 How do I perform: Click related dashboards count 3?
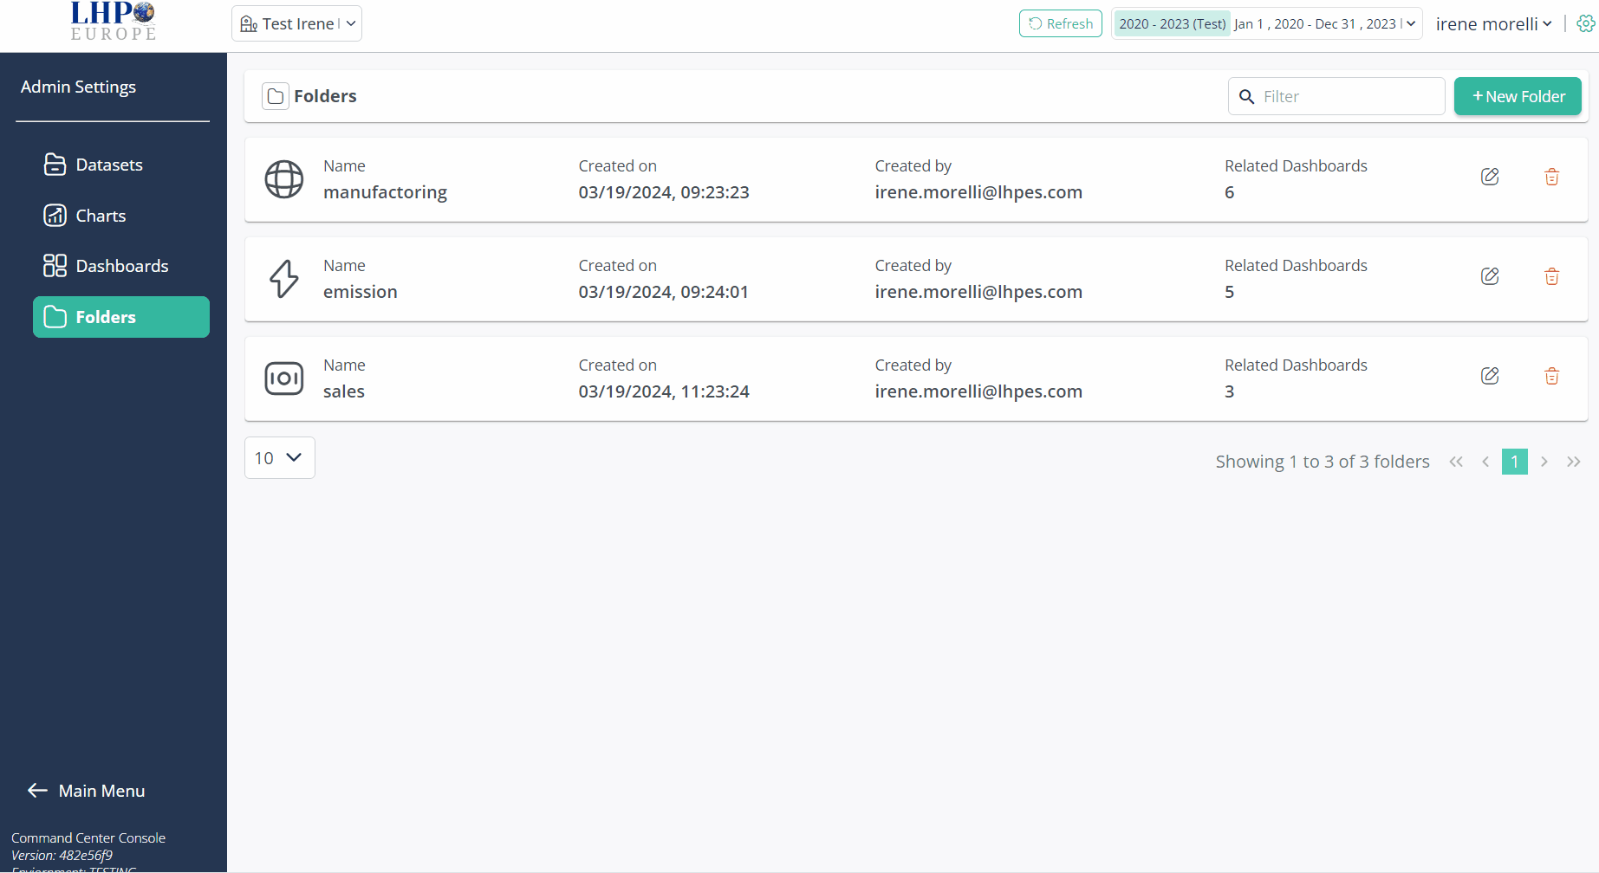[1229, 391]
